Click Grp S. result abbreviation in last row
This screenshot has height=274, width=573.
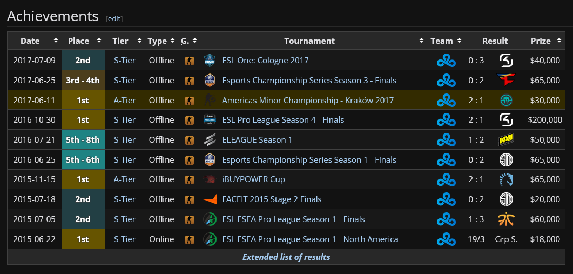[x=506, y=239]
